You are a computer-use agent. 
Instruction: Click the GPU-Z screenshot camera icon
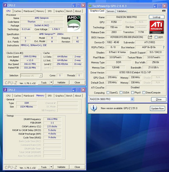point(164,11)
